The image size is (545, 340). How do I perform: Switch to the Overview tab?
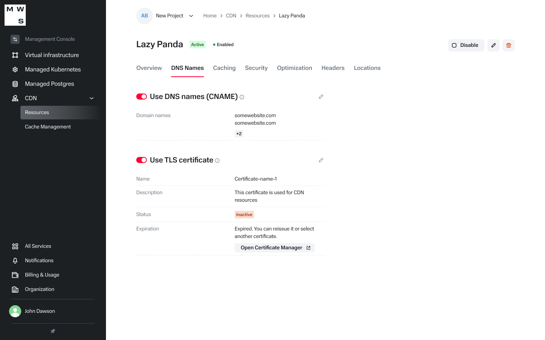(149, 68)
